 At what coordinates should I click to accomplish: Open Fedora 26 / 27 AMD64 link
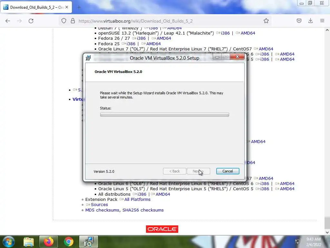click(x=164, y=38)
